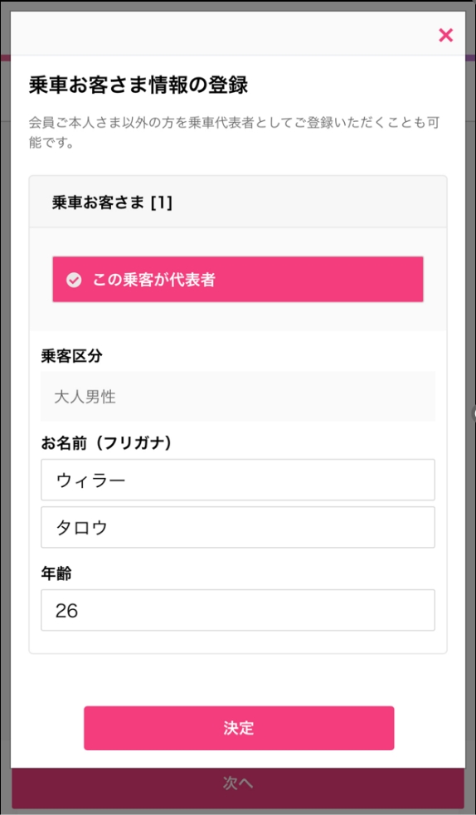Click the gray area surrounding the representative button
The height and width of the screenshot is (815, 476).
click(238, 316)
